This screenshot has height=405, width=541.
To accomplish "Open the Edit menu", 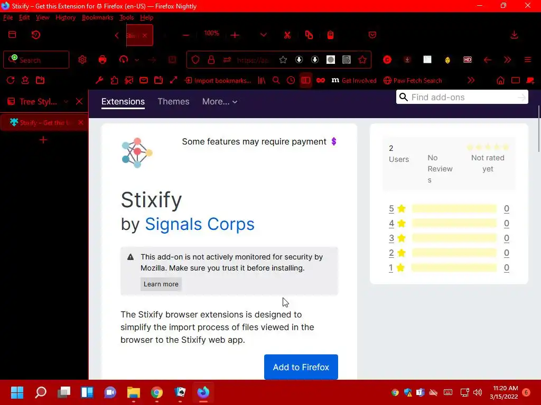I will tap(24, 17).
